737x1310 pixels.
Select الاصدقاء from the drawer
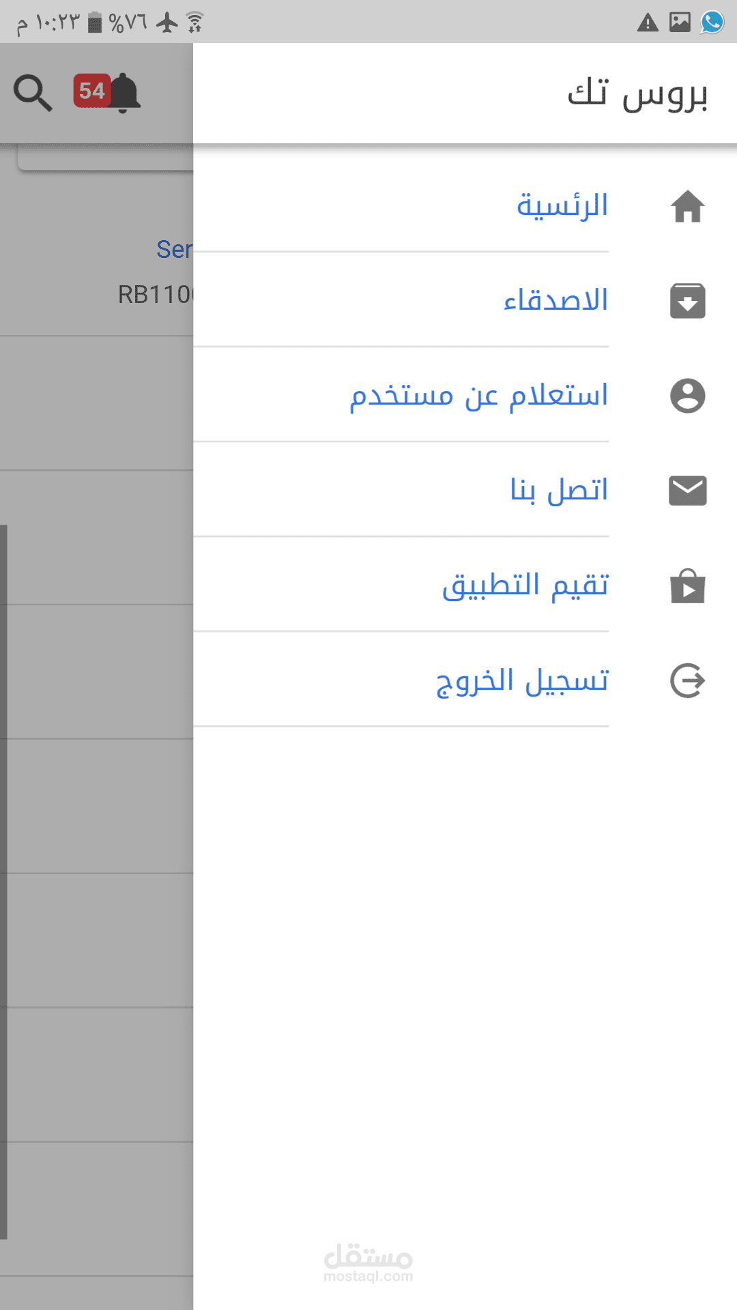coord(555,300)
